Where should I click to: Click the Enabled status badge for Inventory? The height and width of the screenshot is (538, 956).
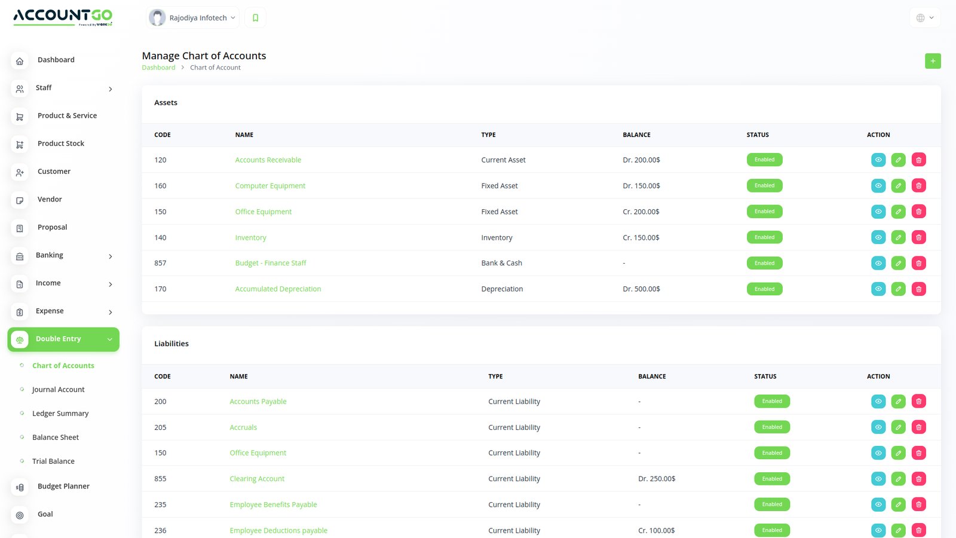[764, 237]
